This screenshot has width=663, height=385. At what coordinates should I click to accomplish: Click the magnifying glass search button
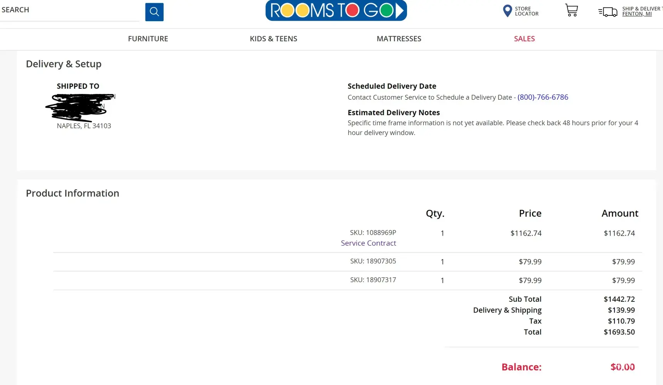(x=154, y=12)
